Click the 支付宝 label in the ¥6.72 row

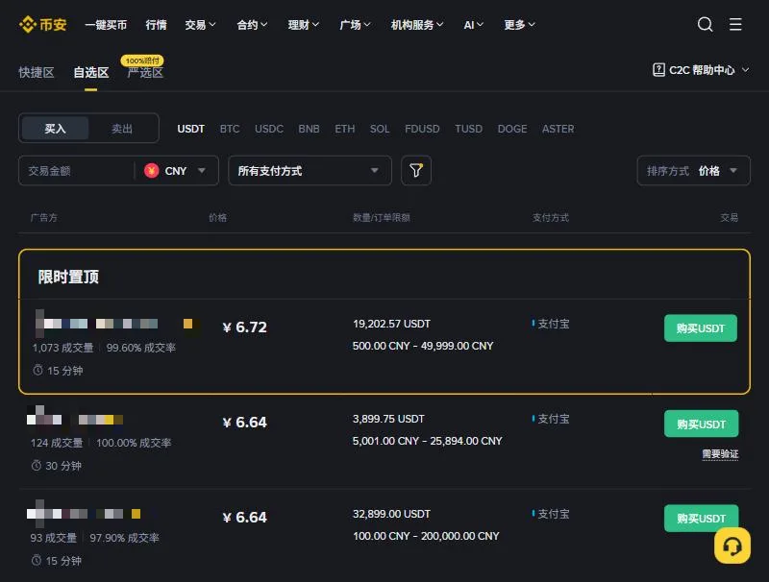point(554,324)
